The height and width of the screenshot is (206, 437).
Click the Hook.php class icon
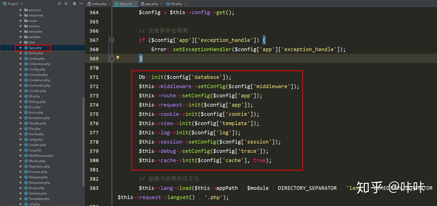click(26, 134)
